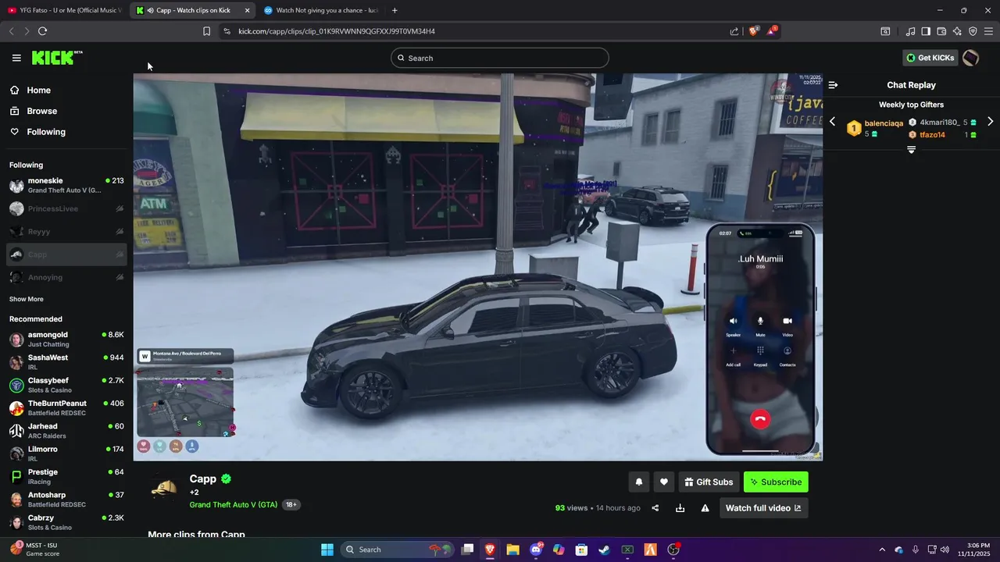Open Discord from the taskbar
Viewport: 1000px width, 562px height.
click(x=536, y=550)
